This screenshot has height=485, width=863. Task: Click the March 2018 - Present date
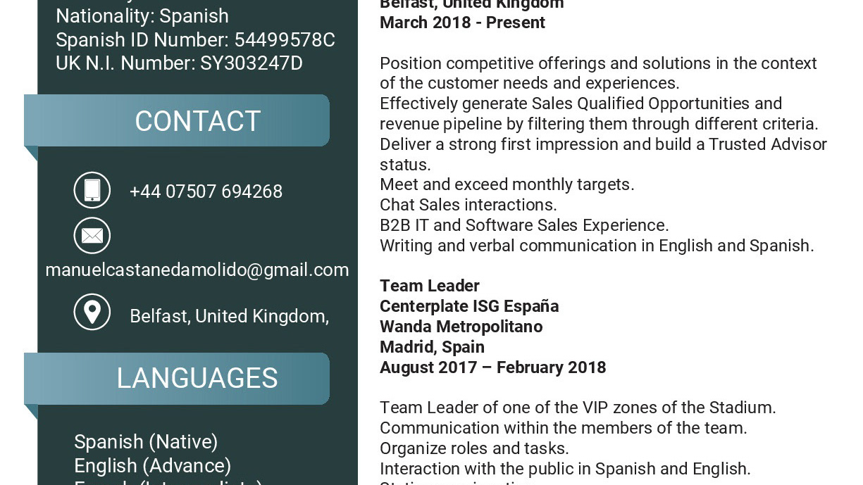click(x=462, y=23)
